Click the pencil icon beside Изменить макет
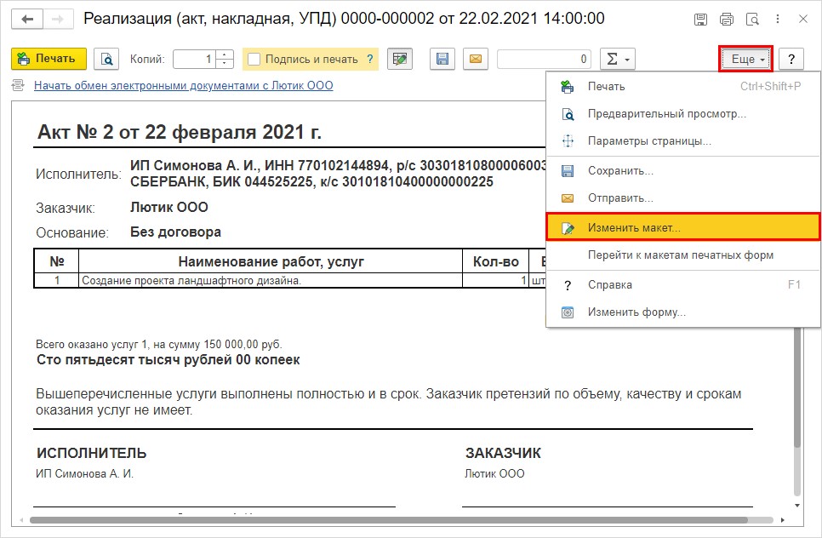822x538 pixels. click(x=568, y=228)
